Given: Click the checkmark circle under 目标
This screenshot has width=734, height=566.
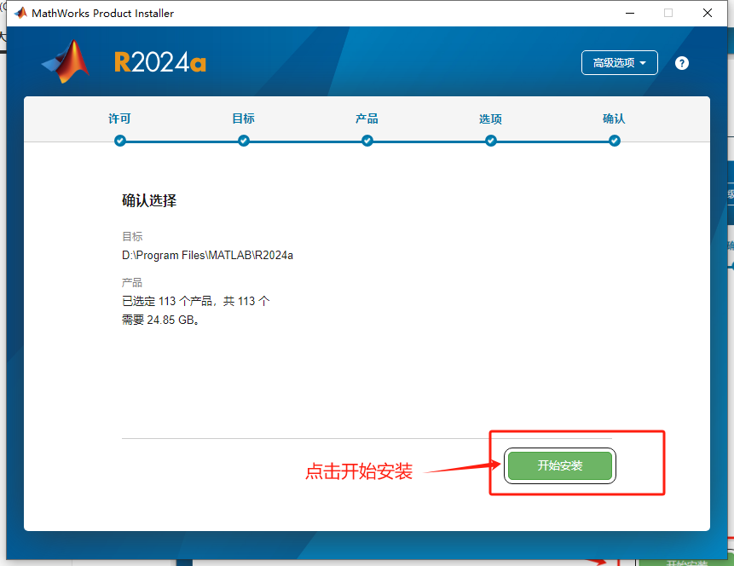Looking at the screenshot, I should point(244,141).
